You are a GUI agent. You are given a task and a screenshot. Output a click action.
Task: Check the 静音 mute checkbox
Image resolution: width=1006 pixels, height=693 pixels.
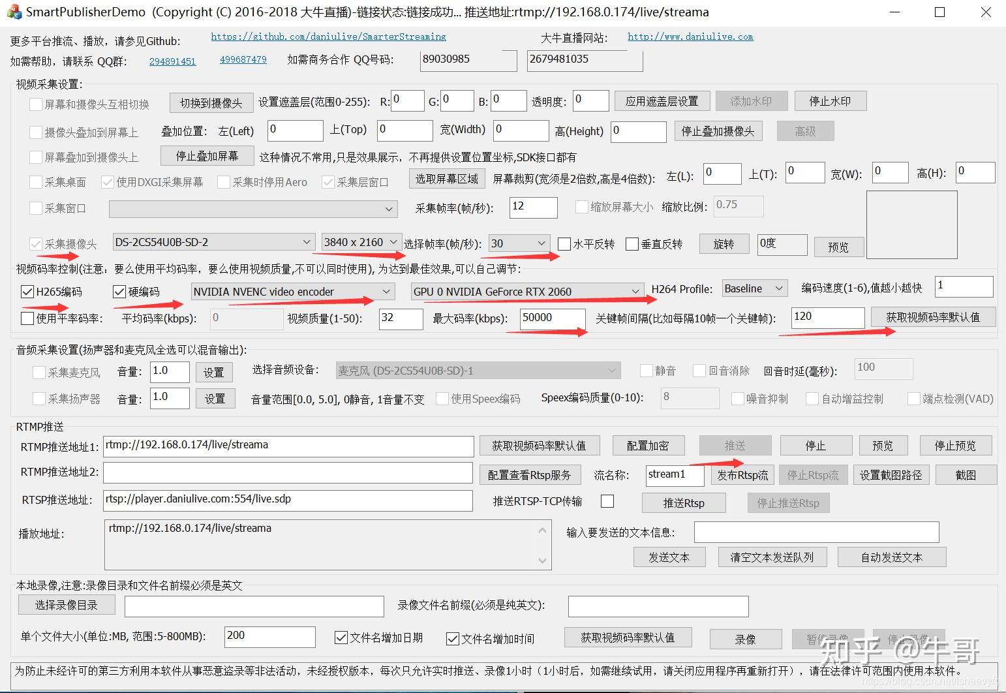tap(646, 370)
